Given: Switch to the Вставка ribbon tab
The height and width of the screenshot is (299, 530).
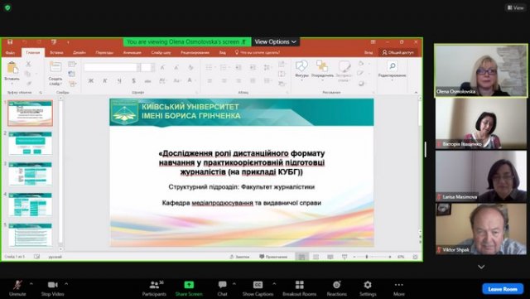Looking at the screenshot, I should [x=56, y=52].
